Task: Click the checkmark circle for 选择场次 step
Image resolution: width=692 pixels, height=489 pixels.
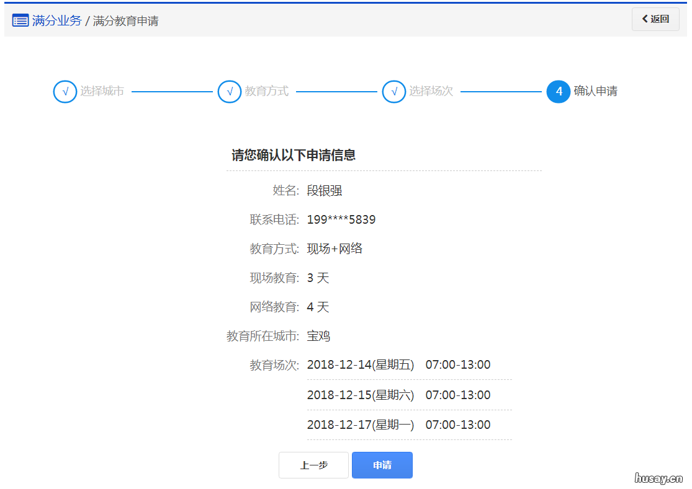Action: pyautogui.click(x=393, y=91)
